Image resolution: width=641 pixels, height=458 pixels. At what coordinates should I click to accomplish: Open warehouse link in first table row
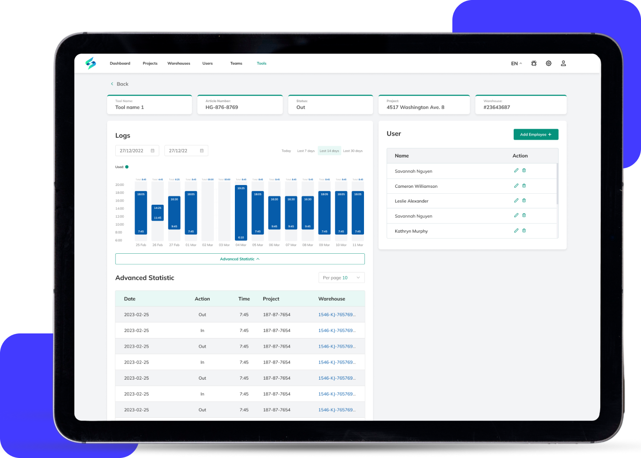tap(337, 315)
